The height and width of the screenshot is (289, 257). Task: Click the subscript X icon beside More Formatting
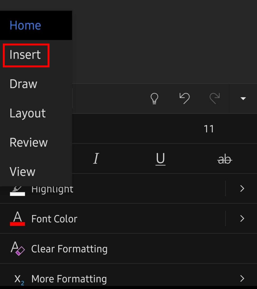[17, 279]
